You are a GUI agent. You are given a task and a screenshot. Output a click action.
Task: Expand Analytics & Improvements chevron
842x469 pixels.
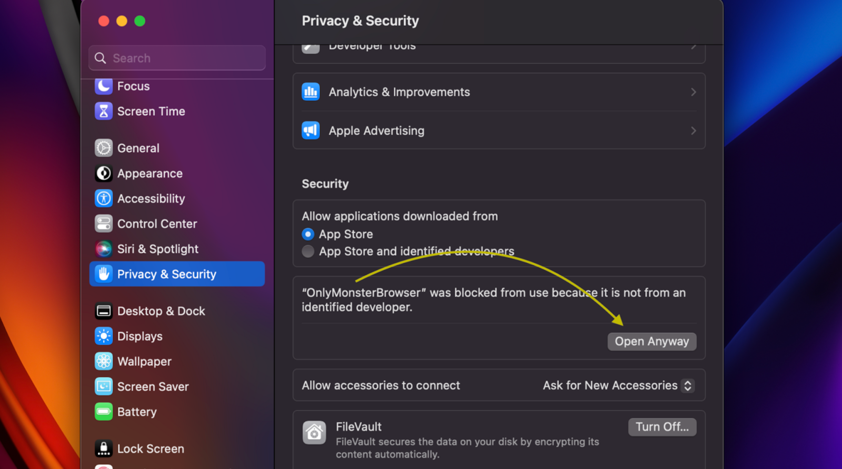tap(693, 92)
